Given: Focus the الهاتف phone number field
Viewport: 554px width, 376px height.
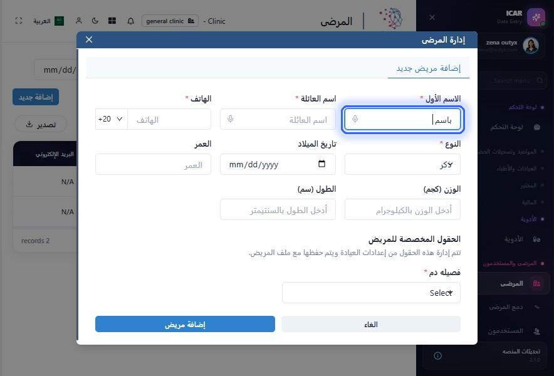Looking at the screenshot, I should pyautogui.click(x=169, y=119).
